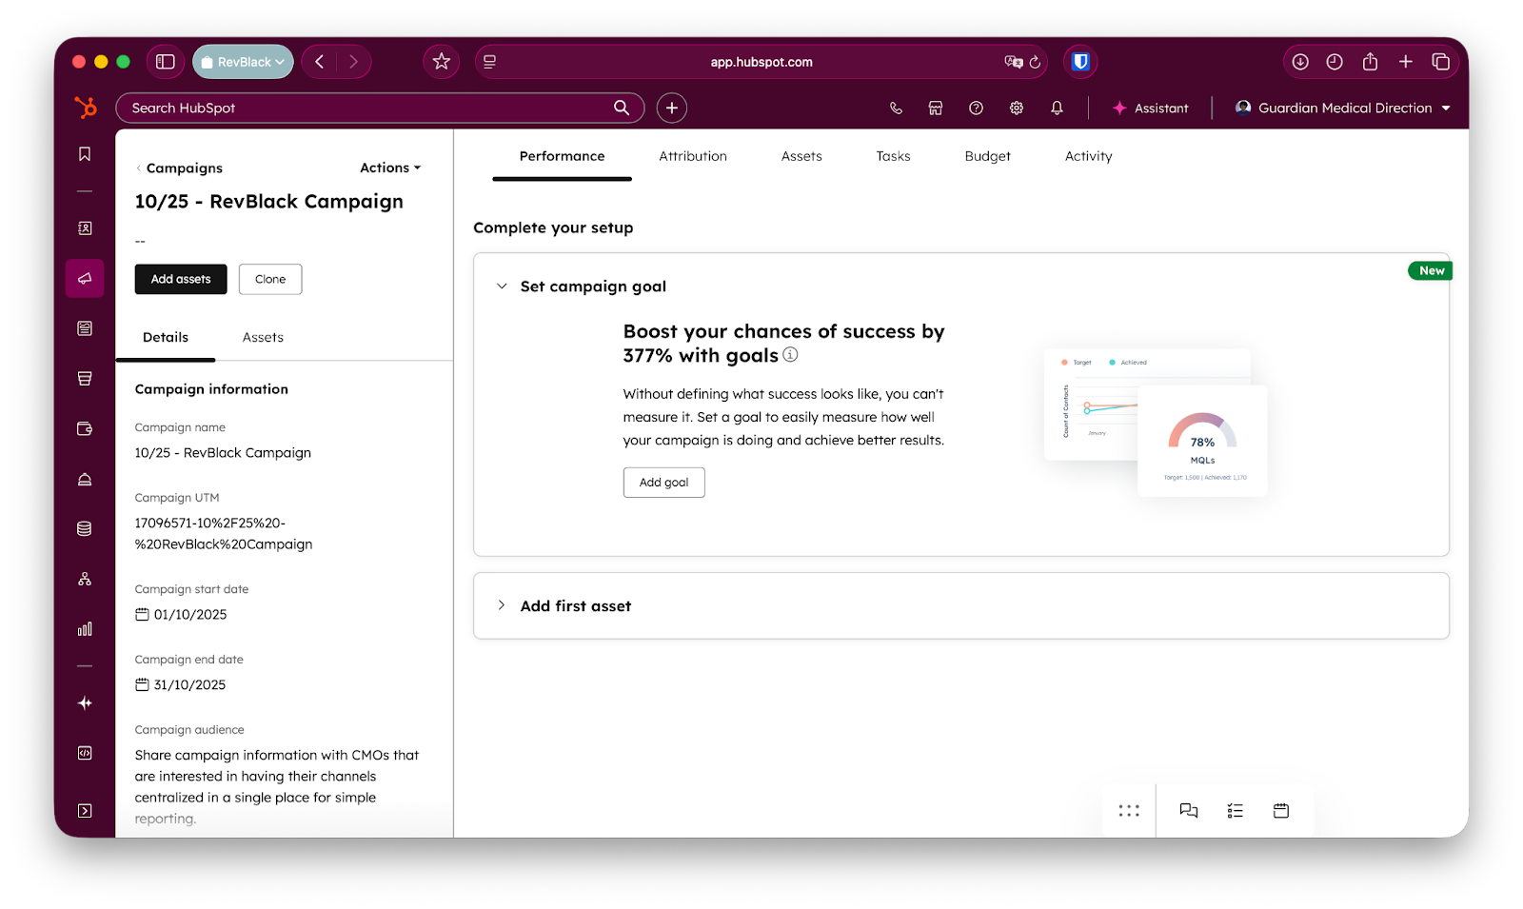This screenshot has height=909, width=1523.
Task: Collapse the Set campaign goal section
Action: click(x=502, y=287)
